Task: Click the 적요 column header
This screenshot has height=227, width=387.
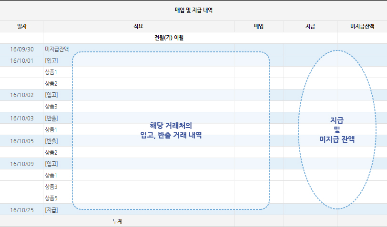Action: click(138, 26)
